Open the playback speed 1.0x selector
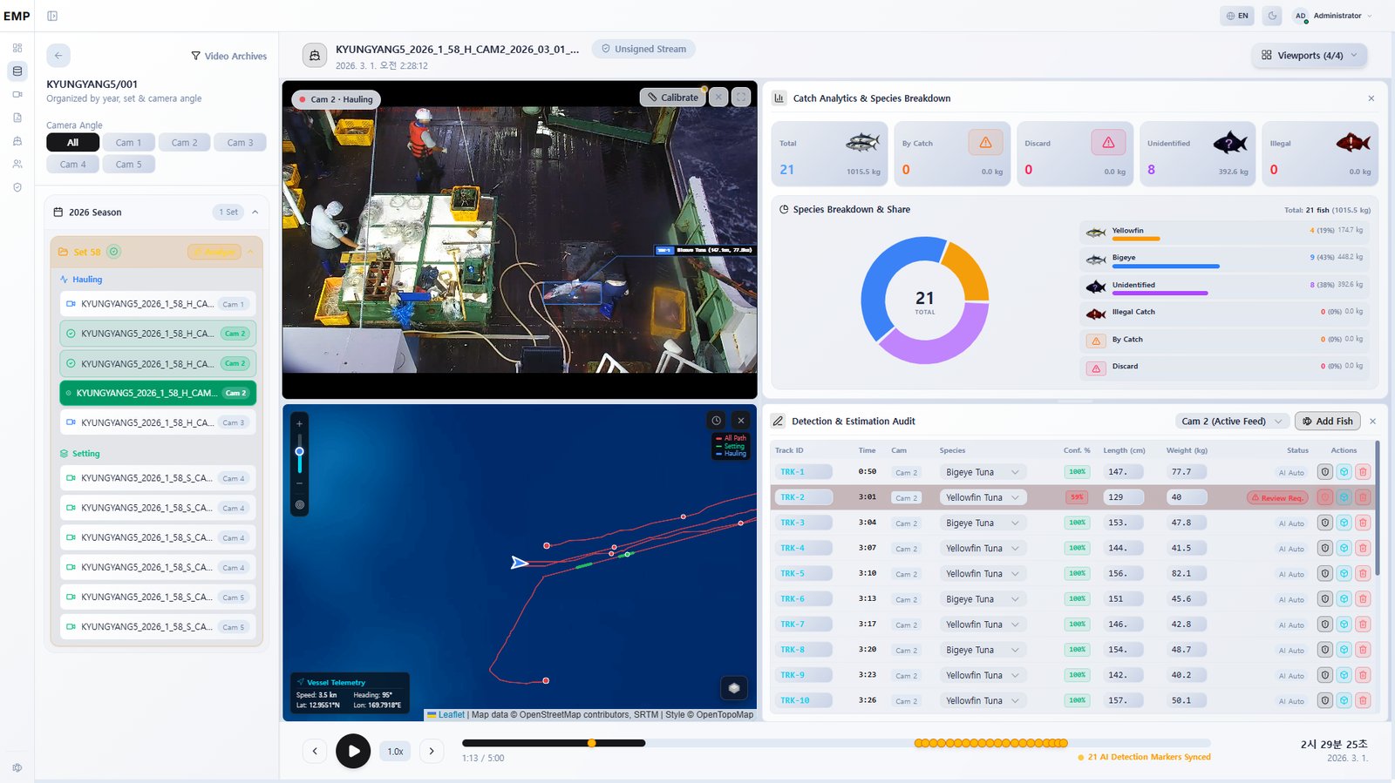1395x783 pixels. 395,752
